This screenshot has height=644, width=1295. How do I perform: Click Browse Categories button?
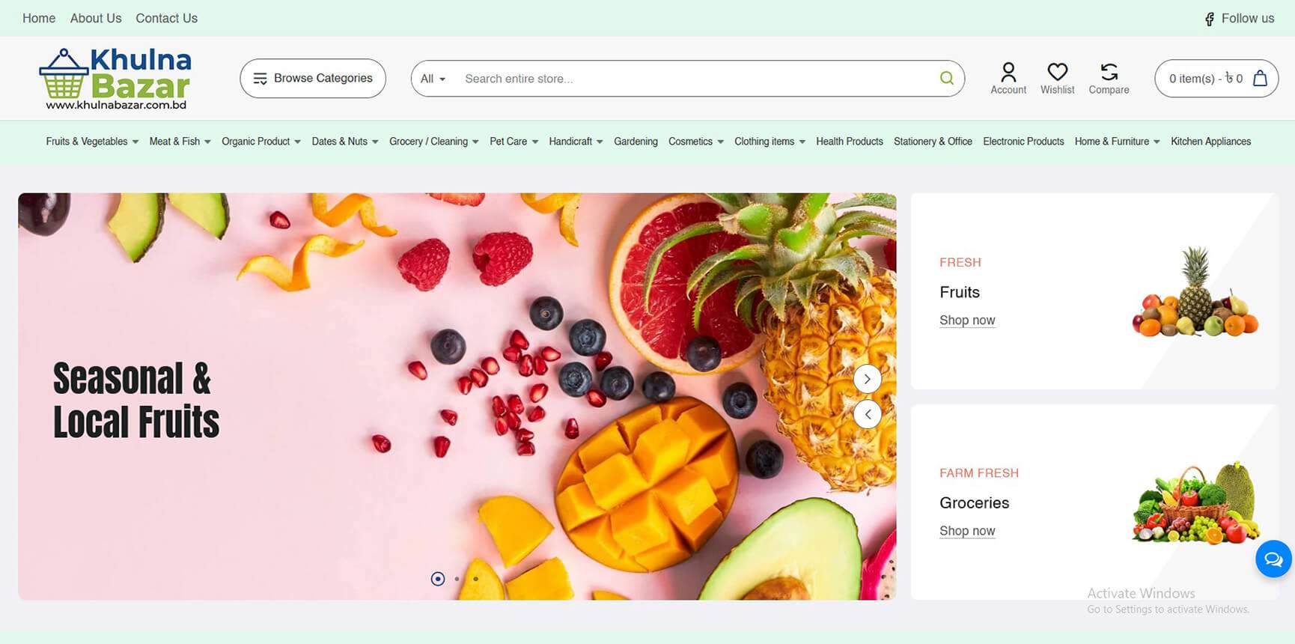click(313, 79)
